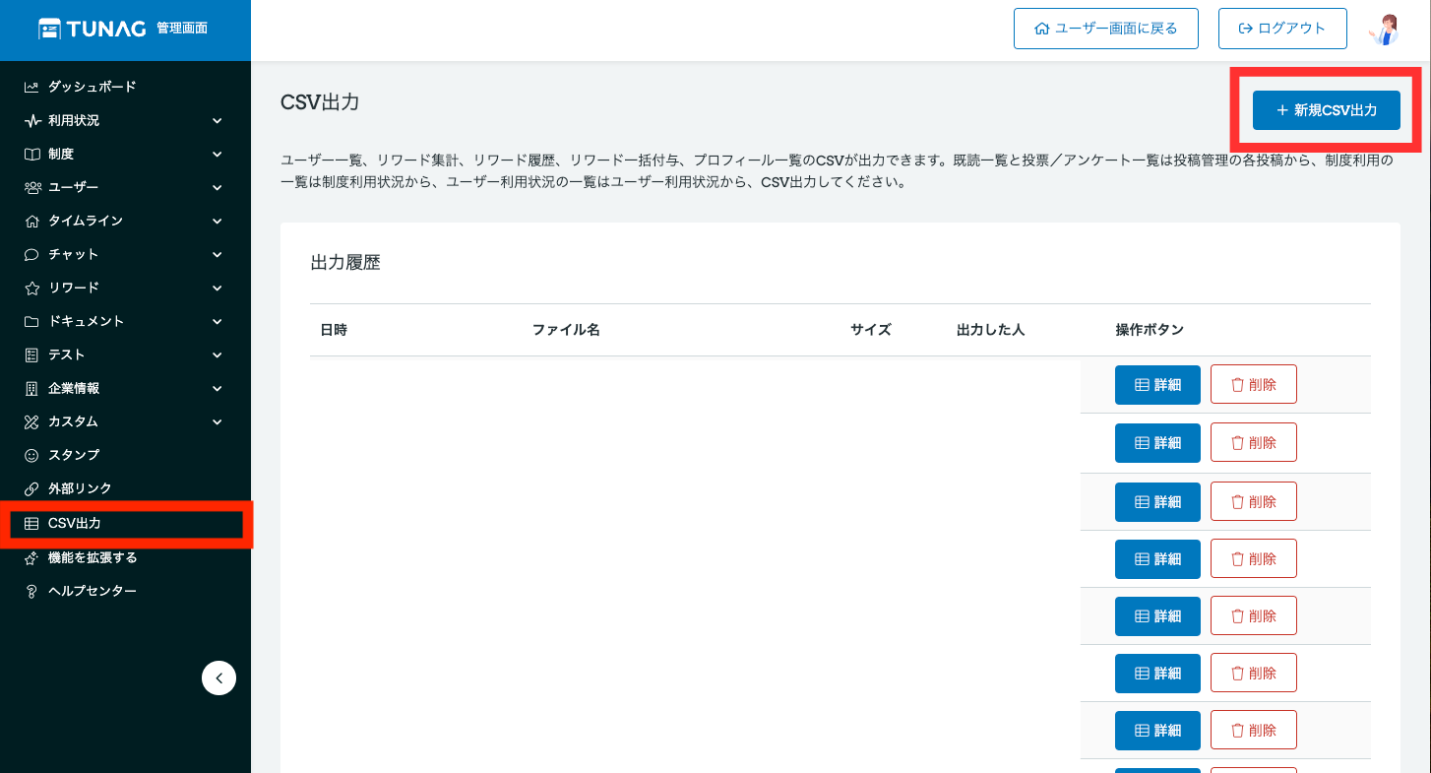Click the 出力した人 column header
This screenshot has height=773, width=1431.
(x=991, y=330)
